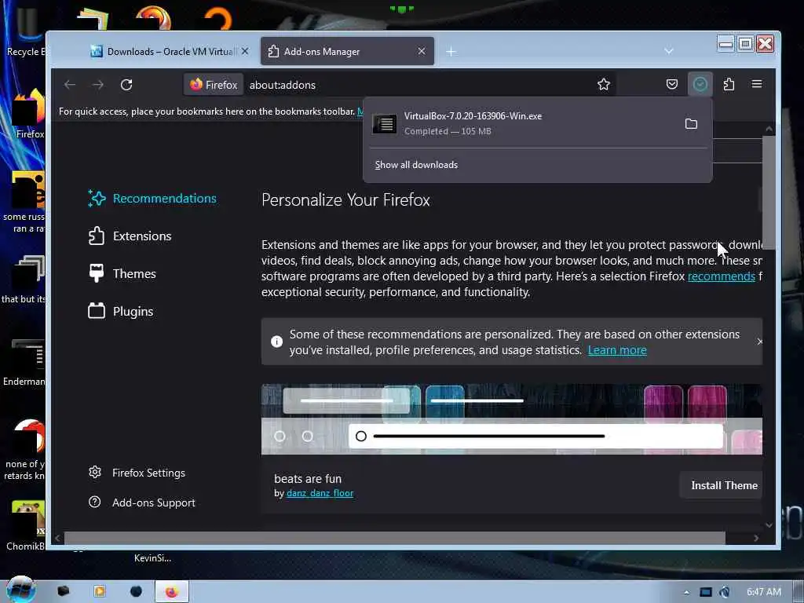Screen dimensions: 804x603
Task: Click the horizontal scrollbar thumb
Action: 394,538
